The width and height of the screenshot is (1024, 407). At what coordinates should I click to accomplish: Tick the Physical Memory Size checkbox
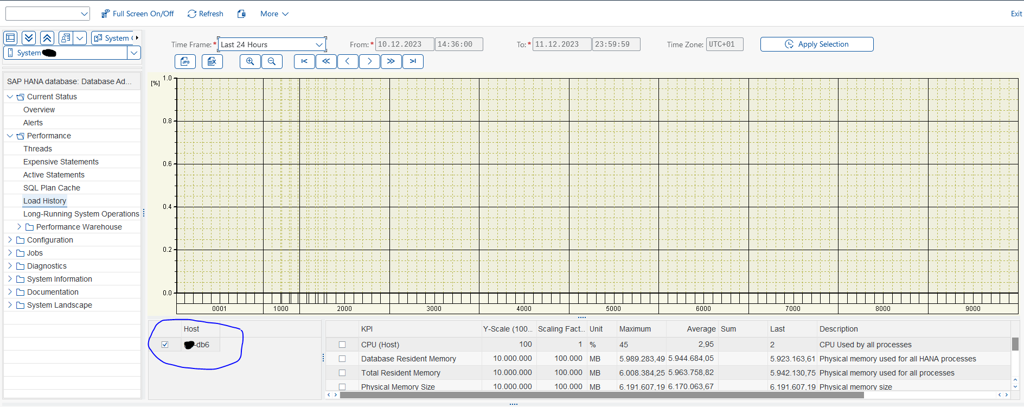point(342,387)
